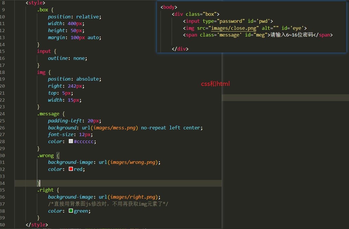Click the opening style tag
Screen dimensions: 349x229
35,3
